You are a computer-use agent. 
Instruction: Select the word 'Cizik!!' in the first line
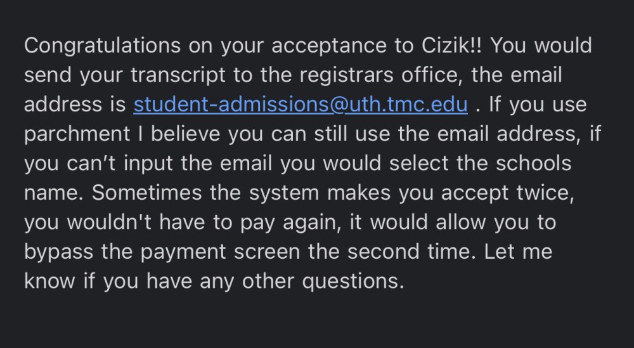(x=451, y=45)
